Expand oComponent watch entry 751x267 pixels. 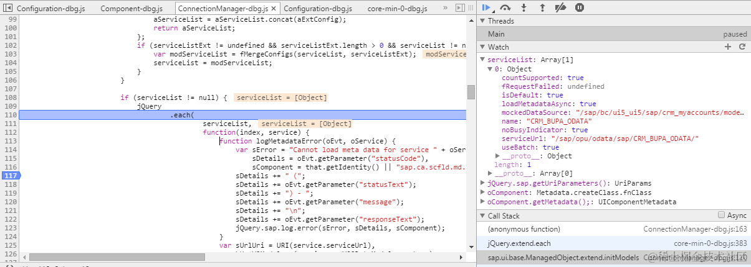[x=484, y=192]
